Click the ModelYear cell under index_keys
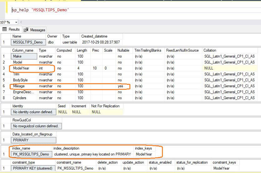The image size is (261, 173). point(144,154)
